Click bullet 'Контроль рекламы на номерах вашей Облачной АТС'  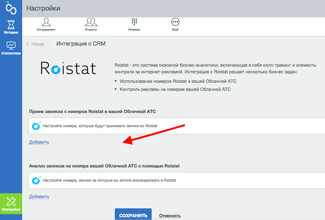[175, 89]
